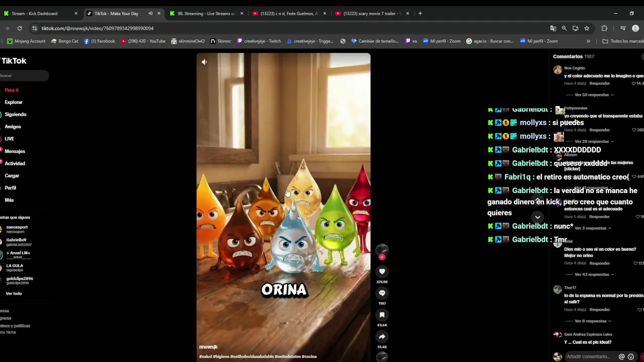This screenshot has height=362, width=644.
Task: Open a new browser tab with plus
Action: (420, 14)
